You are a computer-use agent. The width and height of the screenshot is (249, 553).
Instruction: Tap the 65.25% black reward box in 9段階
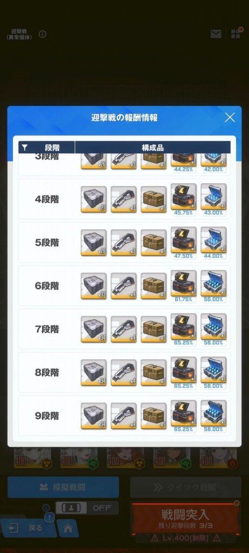184,413
